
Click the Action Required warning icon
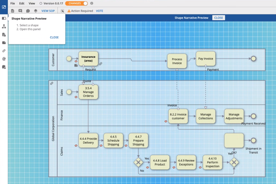(x=69, y=11)
